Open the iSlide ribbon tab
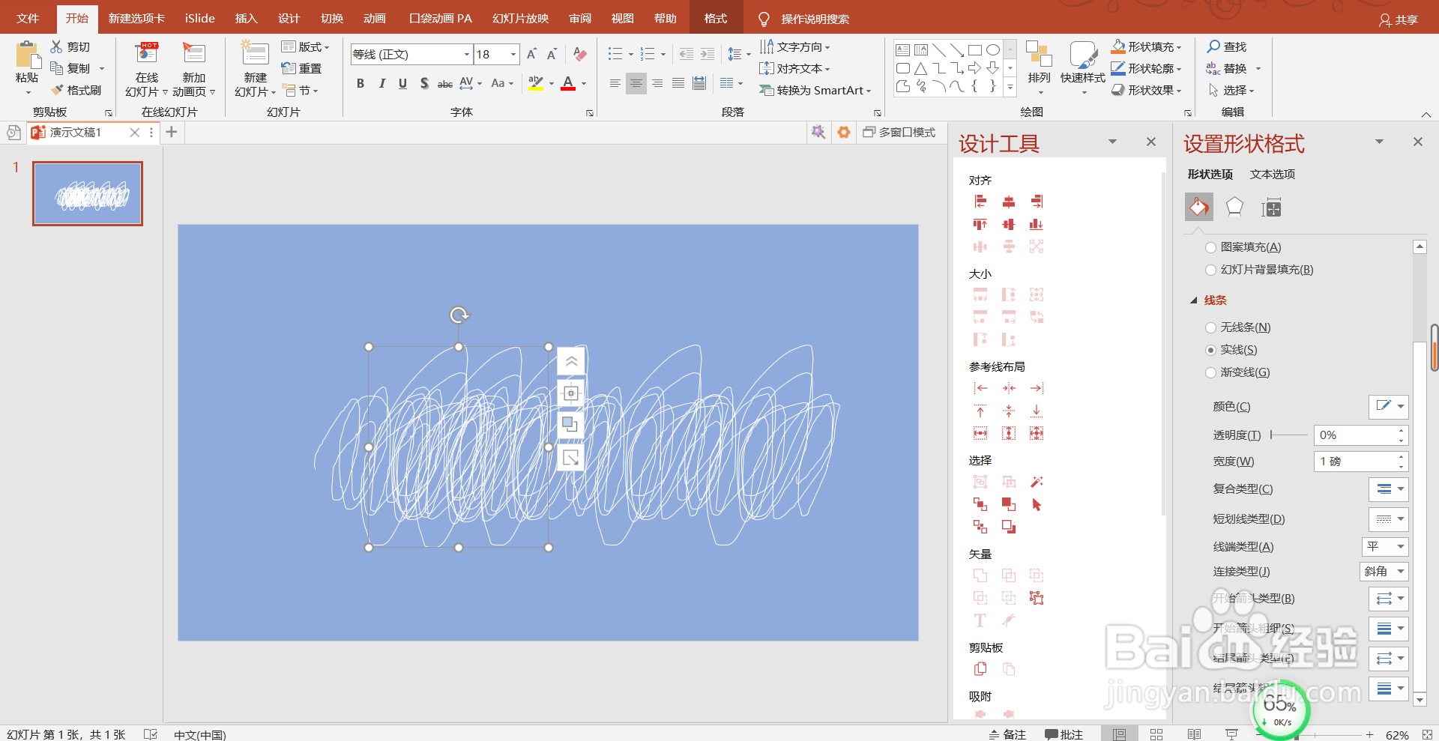 pos(199,18)
